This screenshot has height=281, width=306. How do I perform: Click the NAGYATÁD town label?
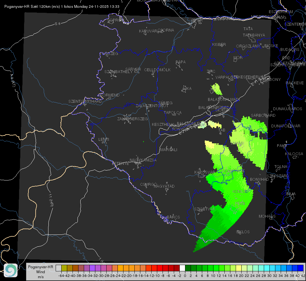pos(164,186)
